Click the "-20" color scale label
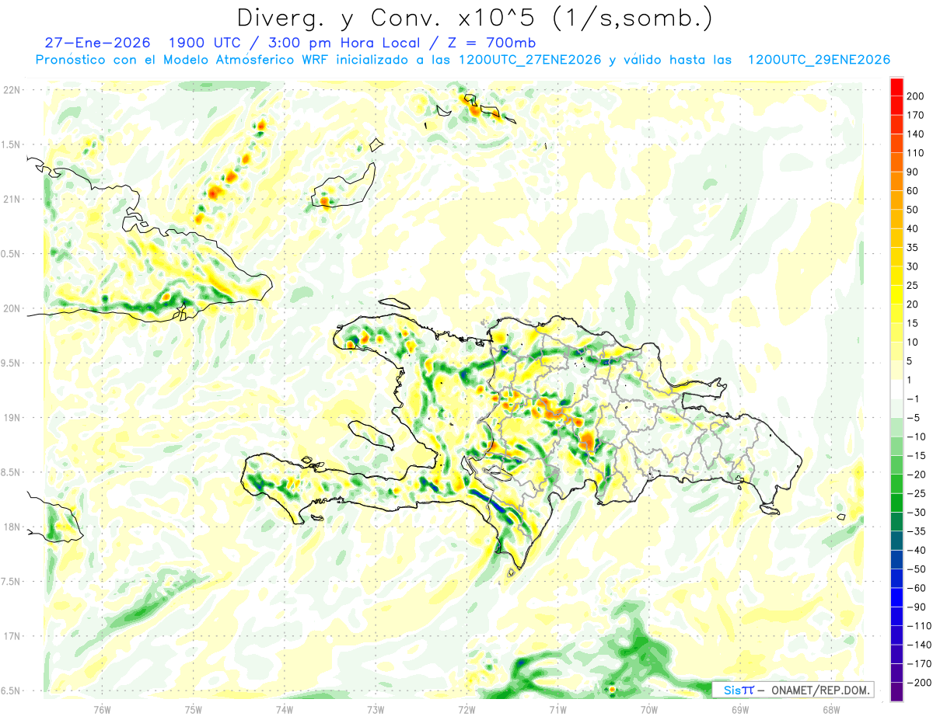This screenshot has width=933, height=720. tap(916, 475)
